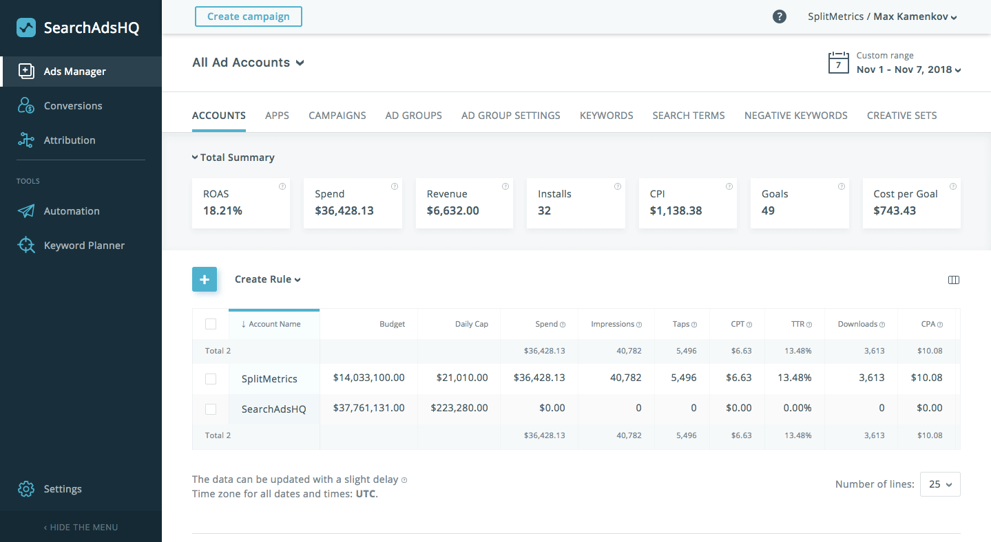The width and height of the screenshot is (991, 542).
Task: Click the blue plus add button
Action: point(205,279)
